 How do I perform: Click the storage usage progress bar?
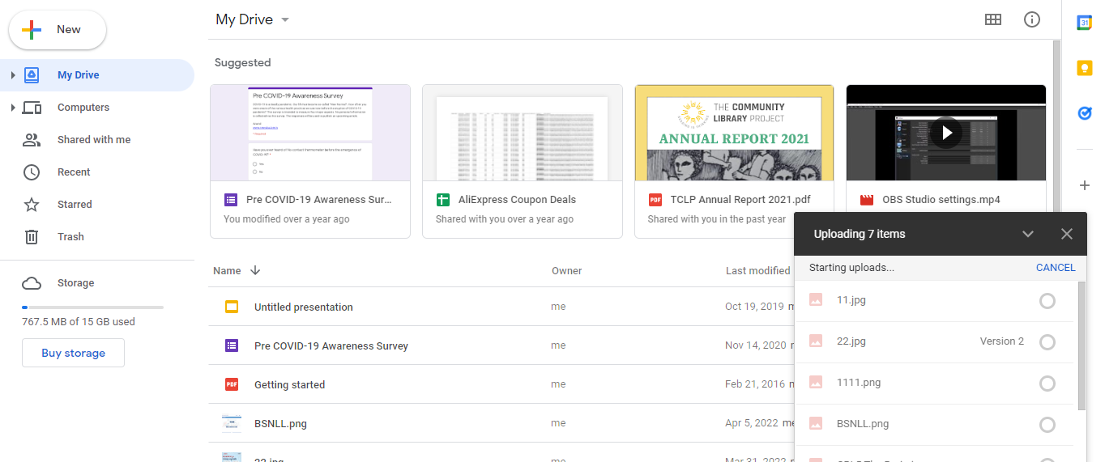click(92, 307)
